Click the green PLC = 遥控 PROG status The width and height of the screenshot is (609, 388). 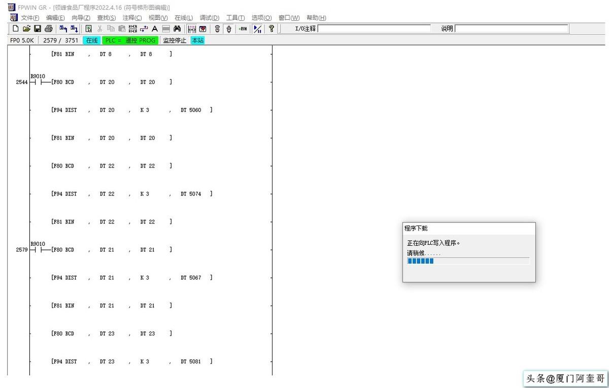click(x=130, y=41)
